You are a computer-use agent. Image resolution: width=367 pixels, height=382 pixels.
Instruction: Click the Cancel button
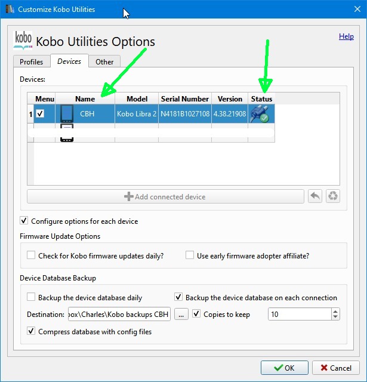pos(336,368)
